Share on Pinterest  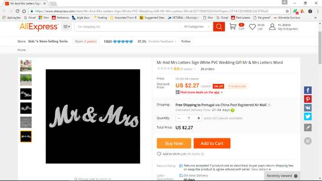pyautogui.click(x=308, y=99)
